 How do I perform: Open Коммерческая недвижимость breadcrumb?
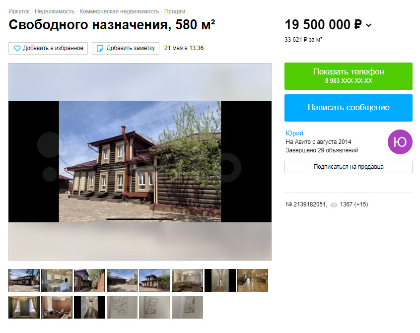point(119,11)
